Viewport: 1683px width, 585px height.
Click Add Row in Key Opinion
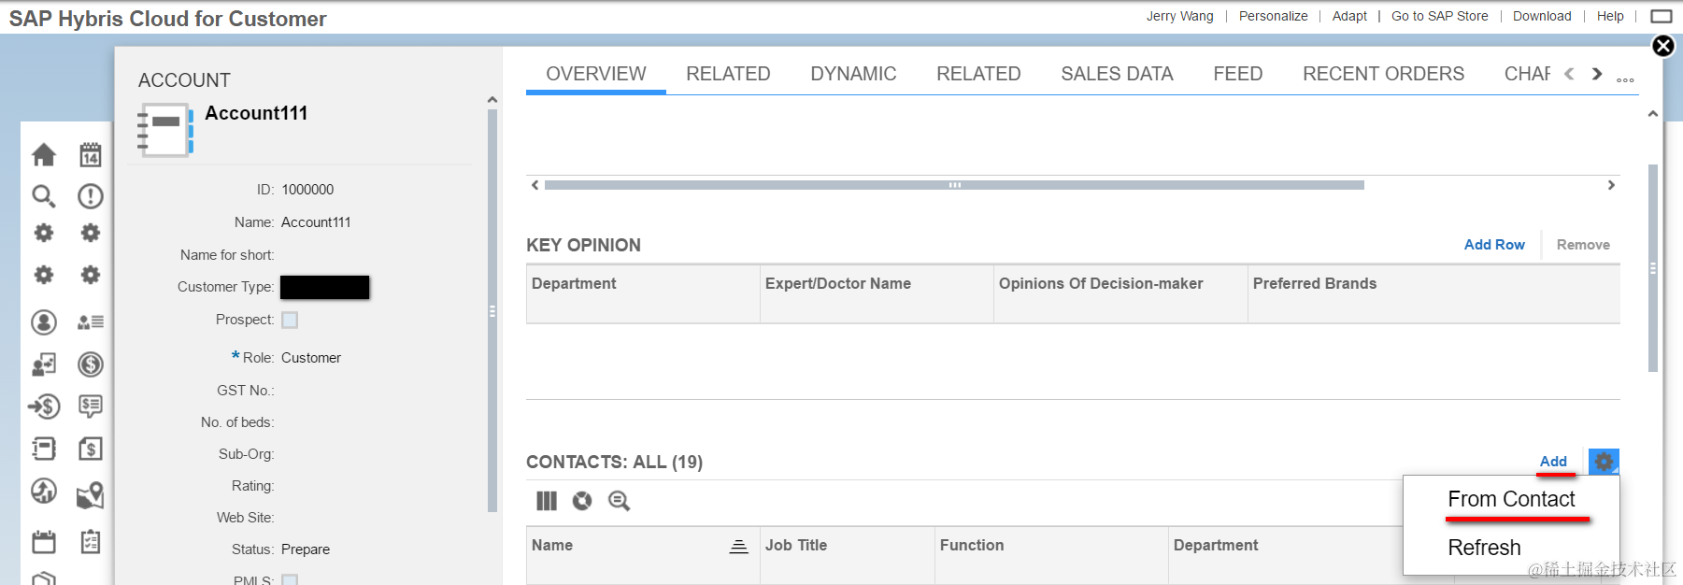point(1494,245)
